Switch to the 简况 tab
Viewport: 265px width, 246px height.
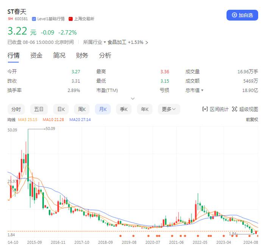coord(59,55)
